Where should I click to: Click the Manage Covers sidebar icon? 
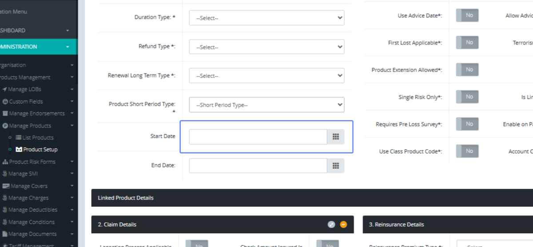(6, 186)
